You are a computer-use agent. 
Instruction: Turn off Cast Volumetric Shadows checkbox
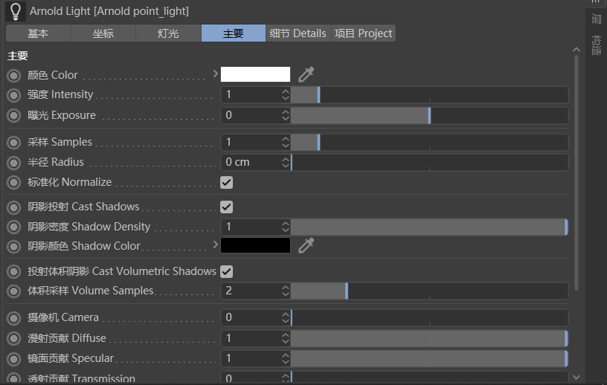pyautogui.click(x=226, y=271)
